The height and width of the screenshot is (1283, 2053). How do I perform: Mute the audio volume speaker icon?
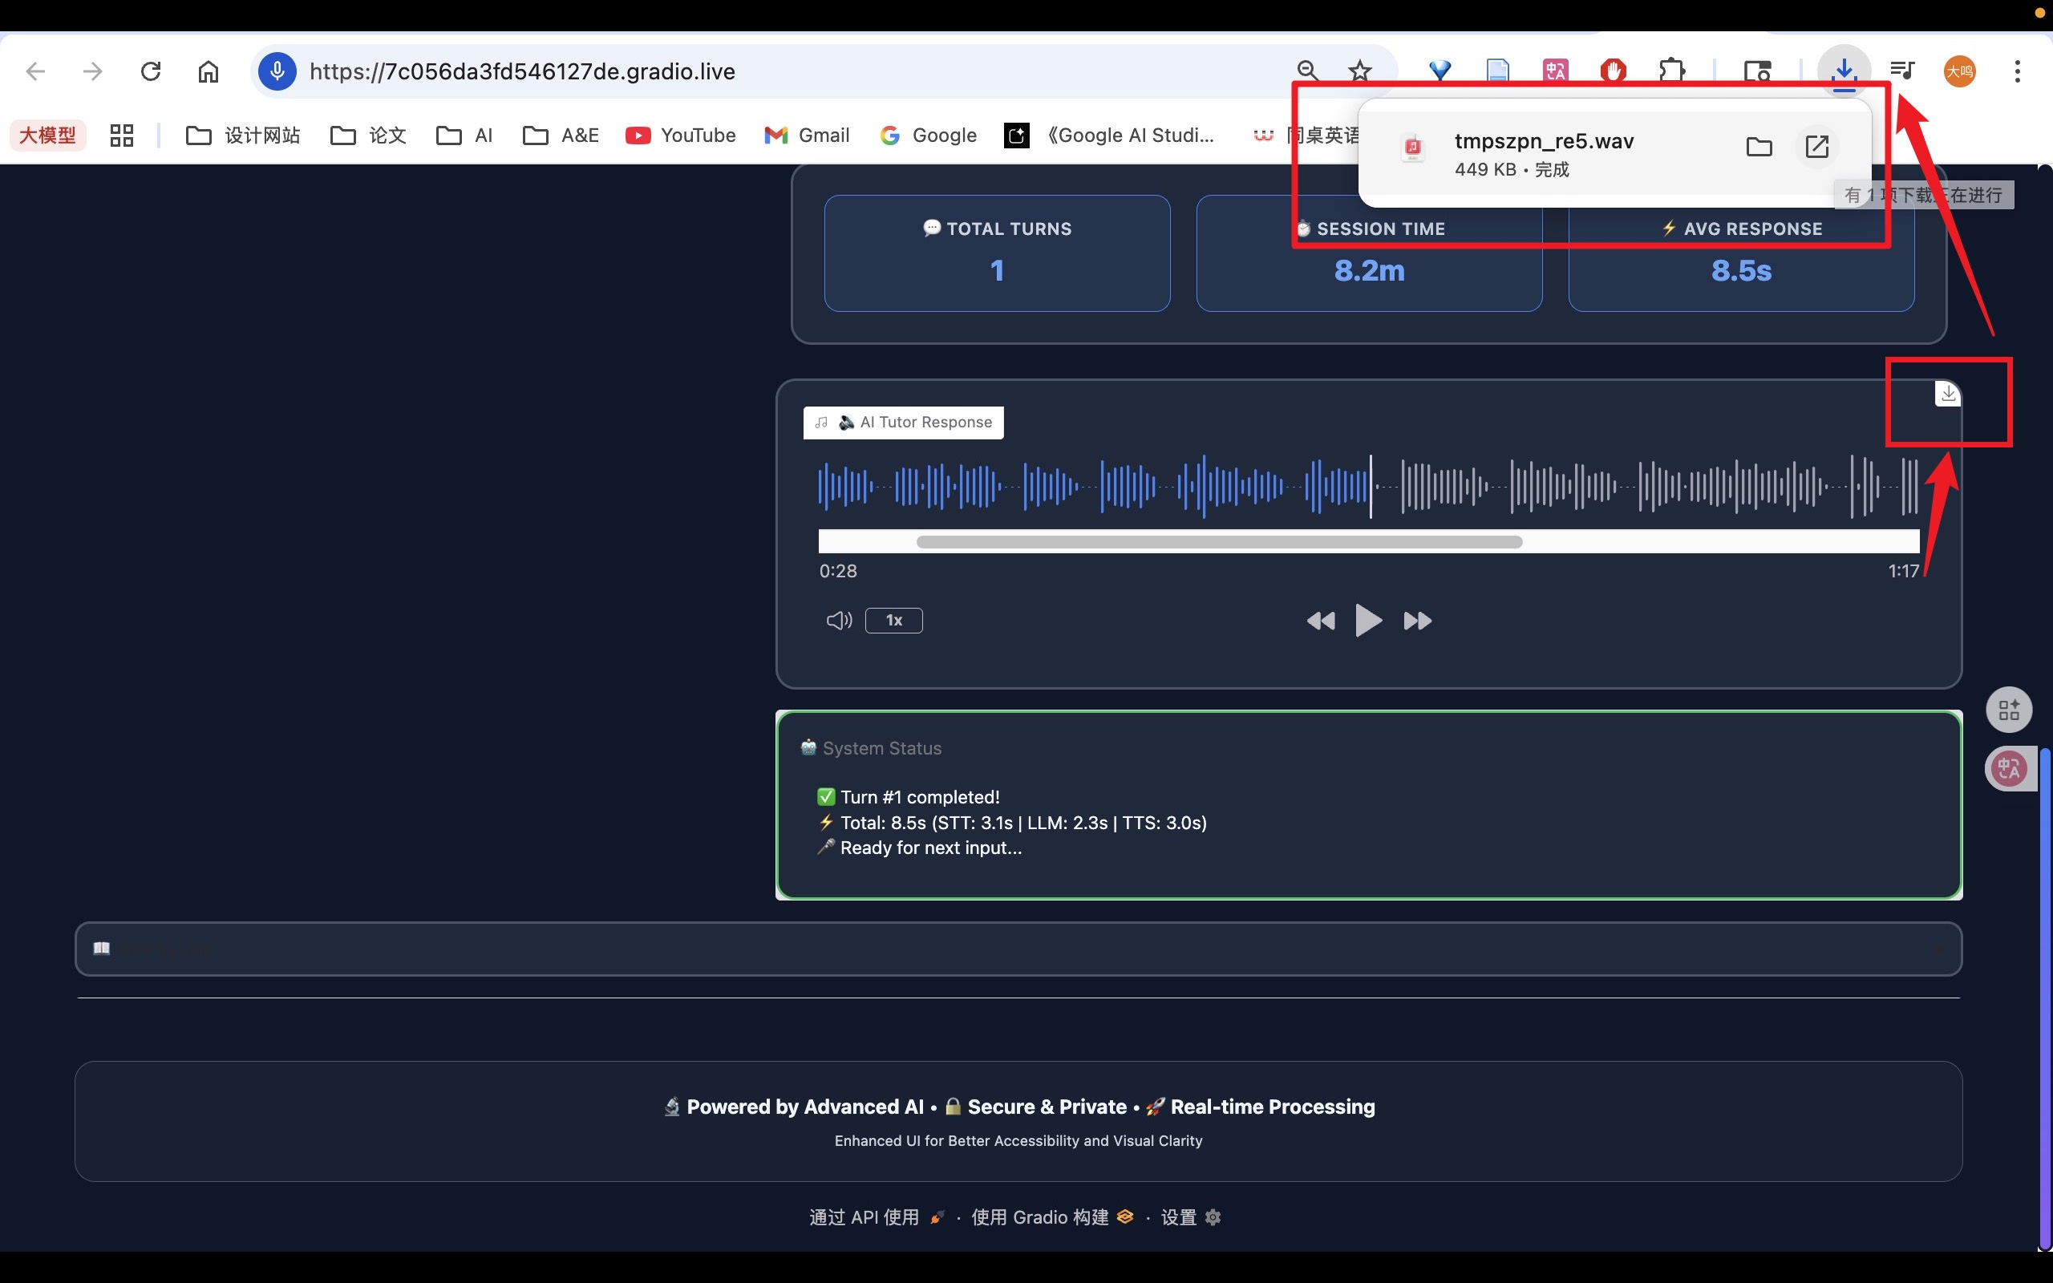pos(838,621)
